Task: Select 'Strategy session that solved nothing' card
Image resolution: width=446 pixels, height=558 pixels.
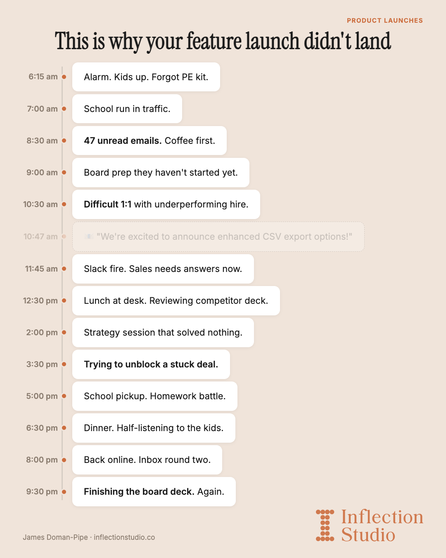Action: point(163,332)
